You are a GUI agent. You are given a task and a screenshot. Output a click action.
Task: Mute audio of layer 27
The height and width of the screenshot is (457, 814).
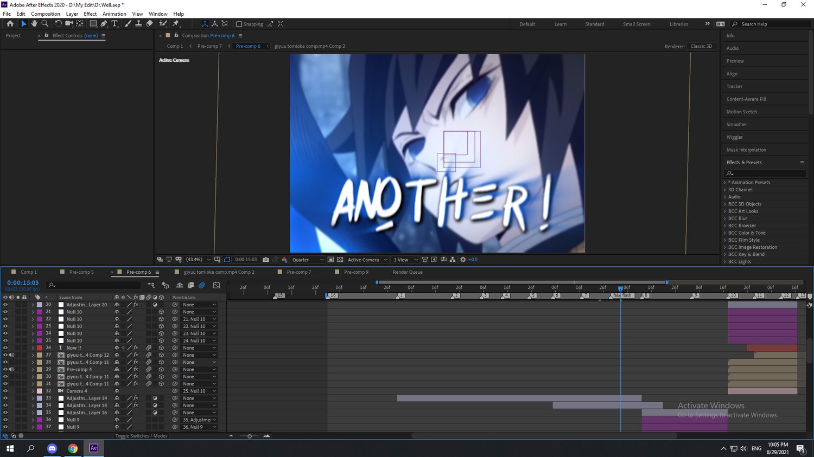click(x=11, y=355)
